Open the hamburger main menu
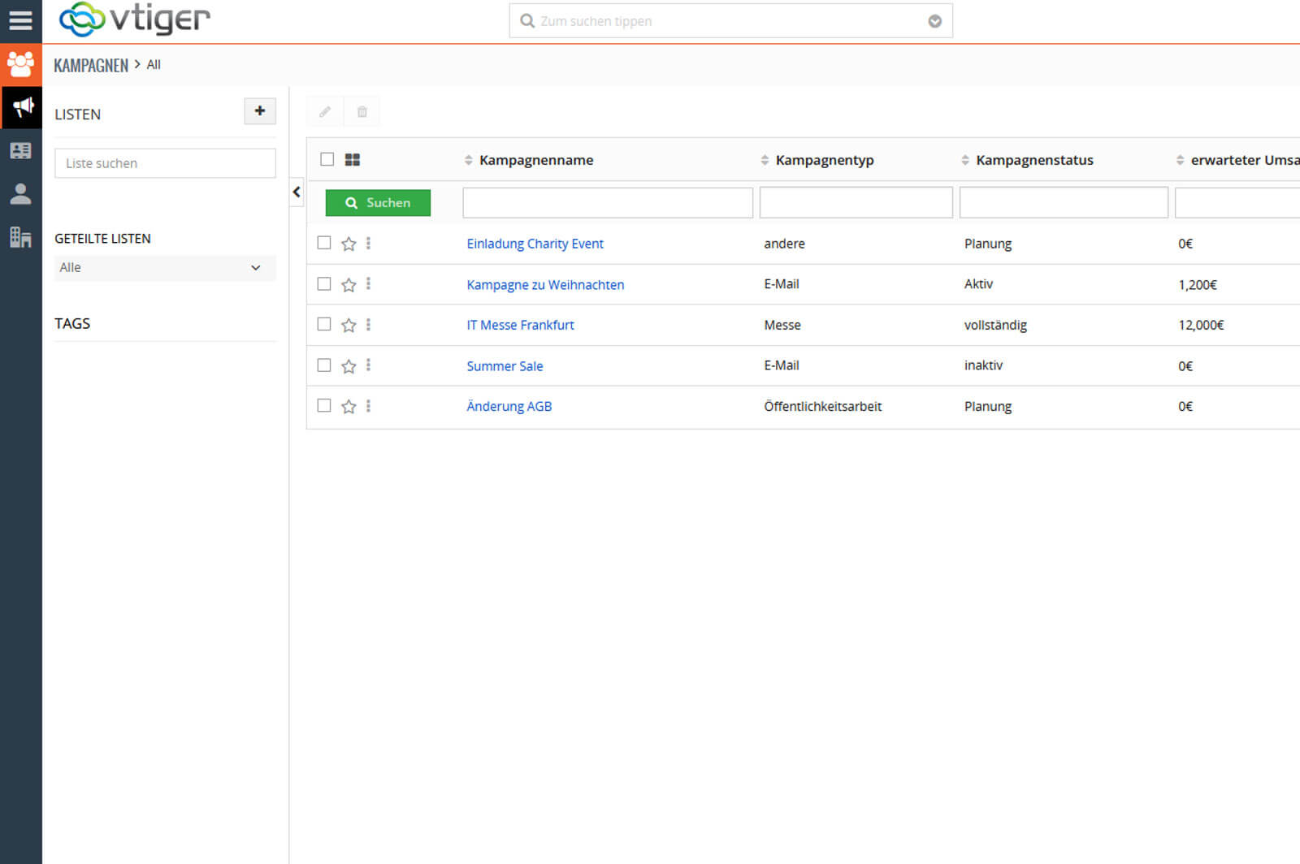1300x864 pixels. pos(20,20)
